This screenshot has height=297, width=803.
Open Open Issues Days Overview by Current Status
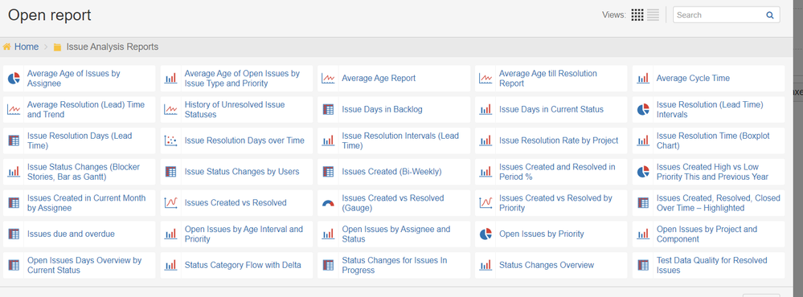[84, 266]
